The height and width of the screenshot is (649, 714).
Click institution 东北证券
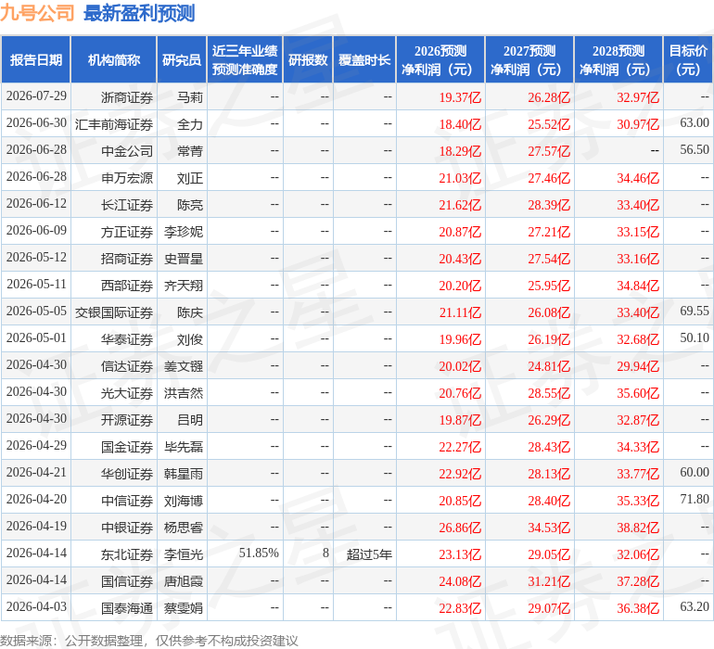(127, 554)
